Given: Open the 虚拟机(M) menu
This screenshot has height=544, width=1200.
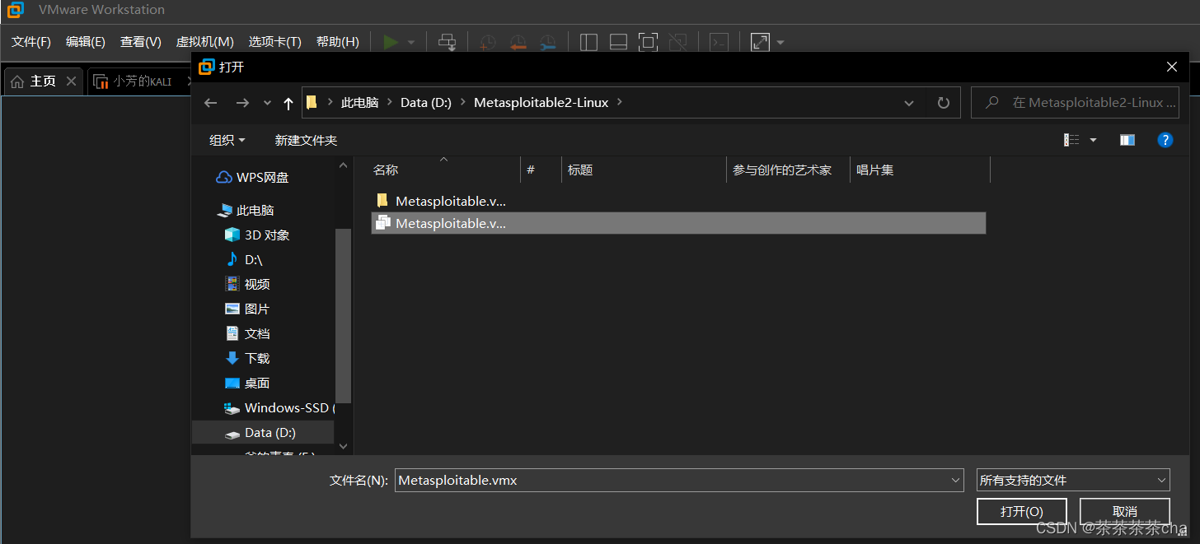Looking at the screenshot, I should coord(205,42).
